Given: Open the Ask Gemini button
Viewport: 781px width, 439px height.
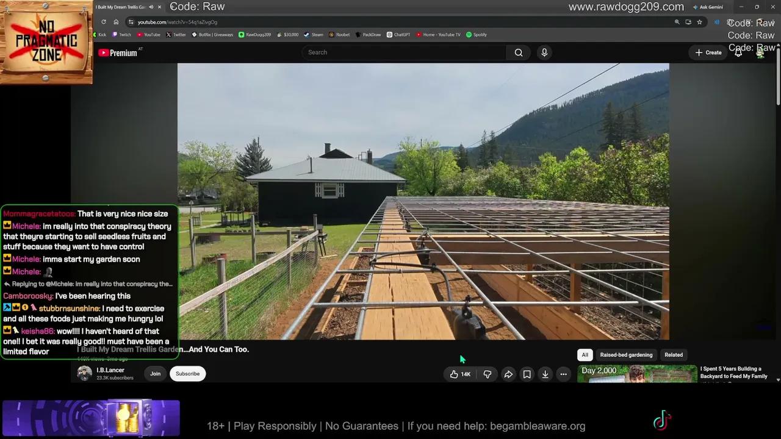Looking at the screenshot, I should (x=708, y=7).
